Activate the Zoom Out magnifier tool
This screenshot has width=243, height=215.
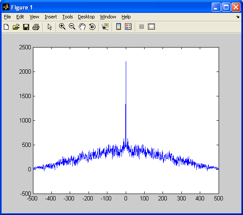pos(72,27)
